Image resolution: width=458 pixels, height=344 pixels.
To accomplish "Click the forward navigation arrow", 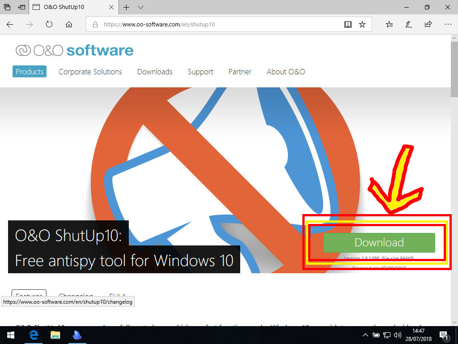I will point(30,24).
